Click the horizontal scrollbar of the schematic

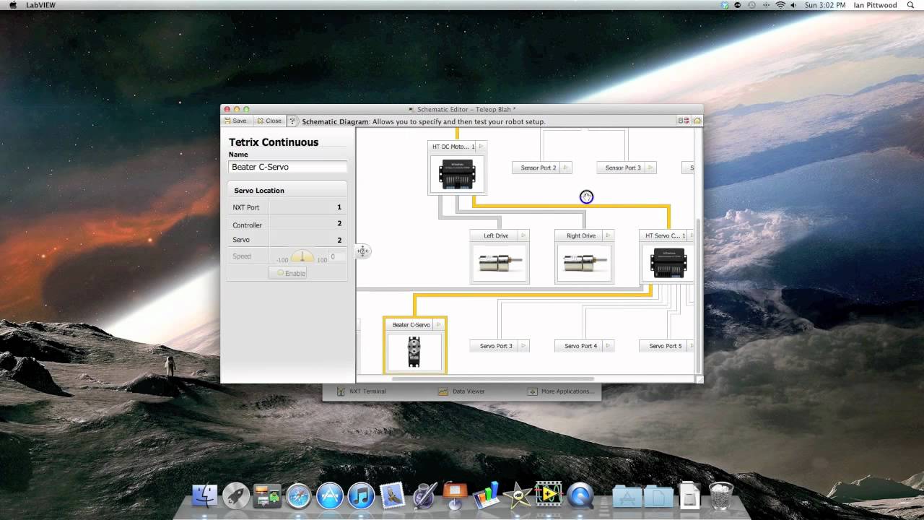pos(493,378)
